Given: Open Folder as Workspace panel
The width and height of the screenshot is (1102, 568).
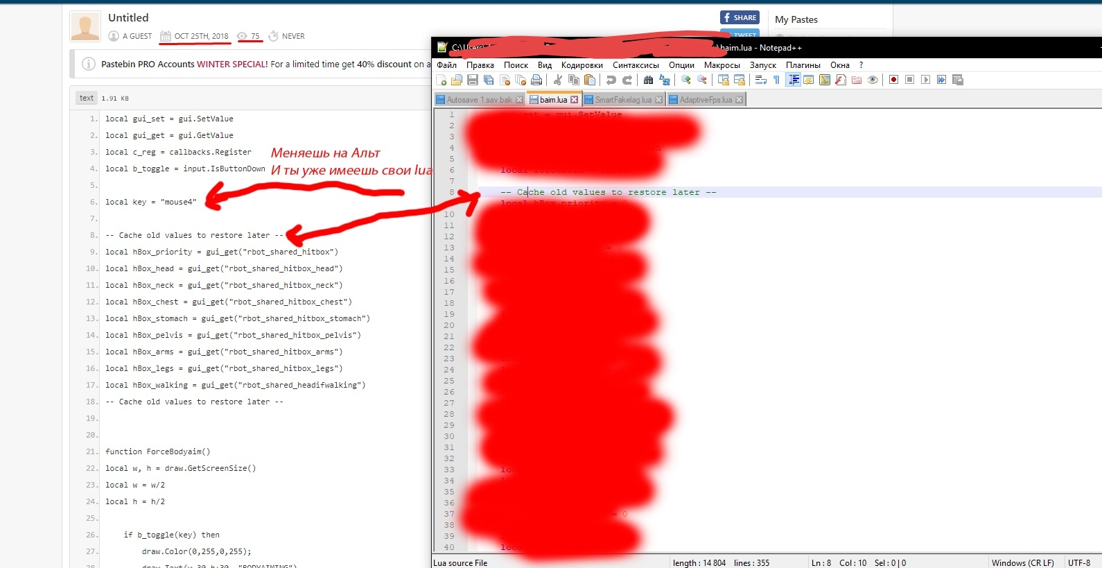Looking at the screenshot, I should 857,80.
